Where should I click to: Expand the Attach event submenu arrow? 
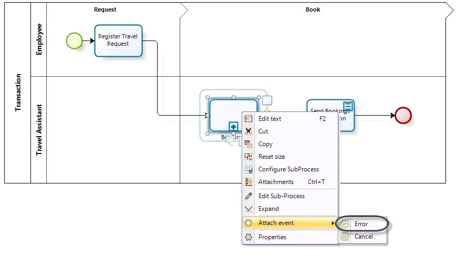(x=333, y=223)
